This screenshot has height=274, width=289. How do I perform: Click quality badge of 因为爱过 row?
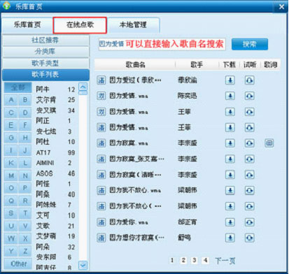coord(101,80)
